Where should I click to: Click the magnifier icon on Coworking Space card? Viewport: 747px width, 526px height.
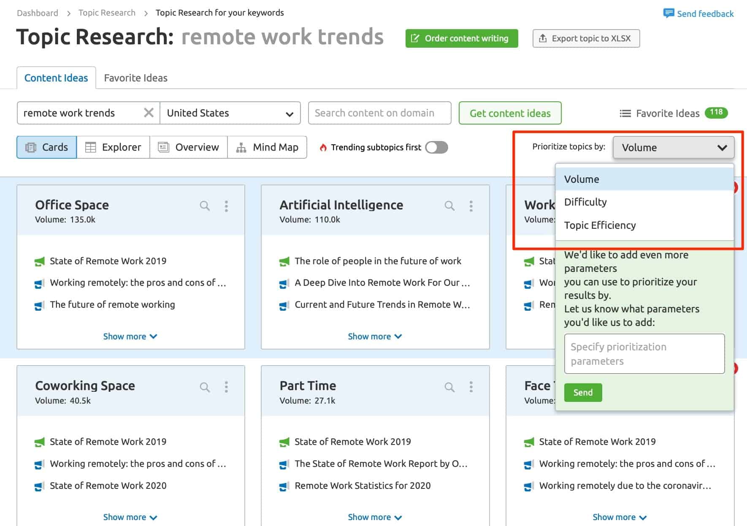(x=205, y=386)
